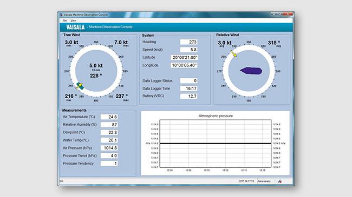This screenshot has width=352, height=197.
Task: Select the Air Temperature value field
Action: point(109,117)
